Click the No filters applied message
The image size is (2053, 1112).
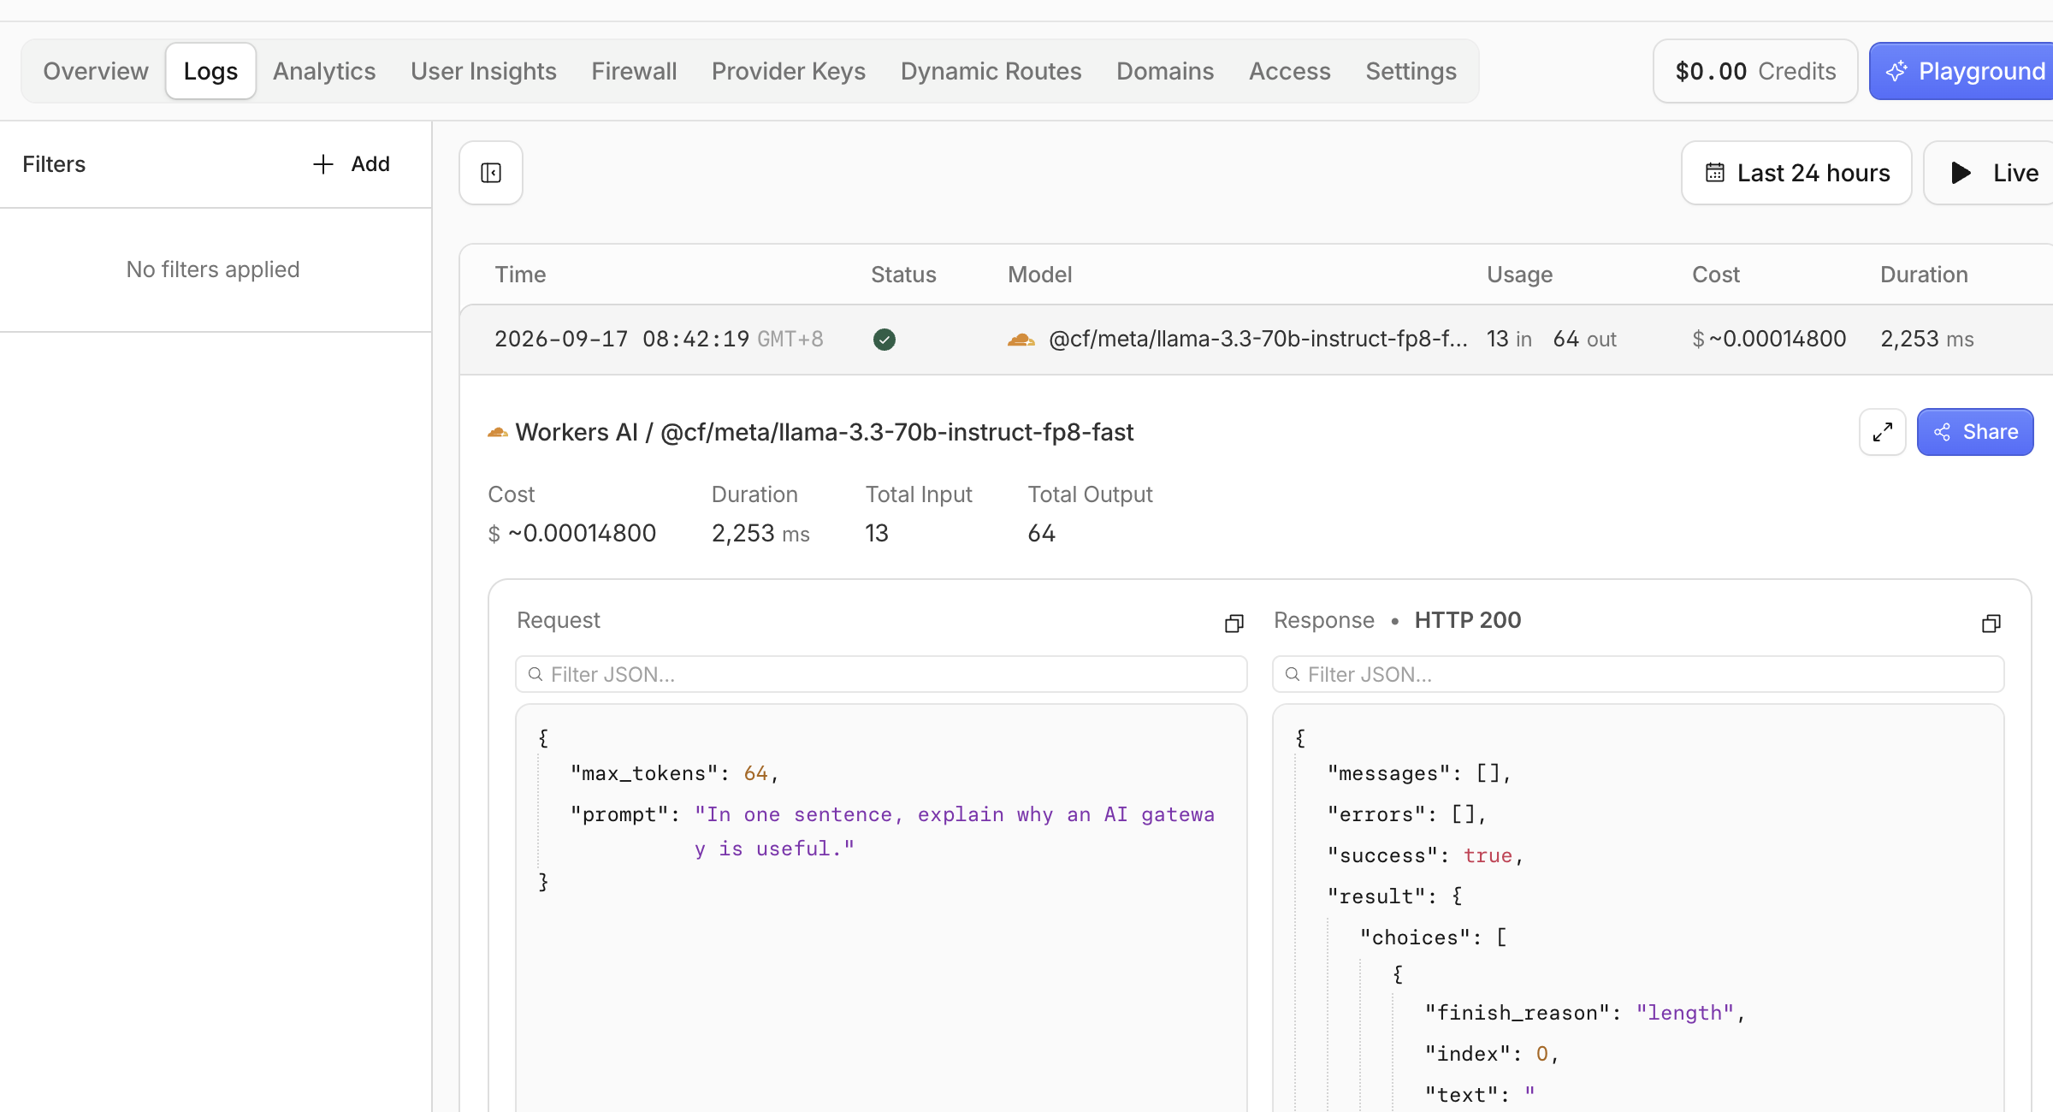point(213,269)
